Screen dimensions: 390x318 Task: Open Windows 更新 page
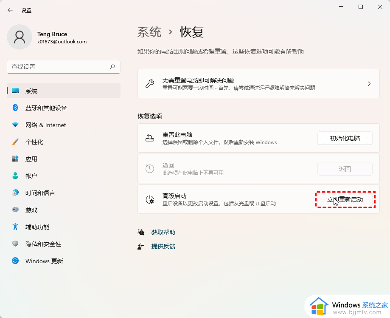[x=64, y=261]
